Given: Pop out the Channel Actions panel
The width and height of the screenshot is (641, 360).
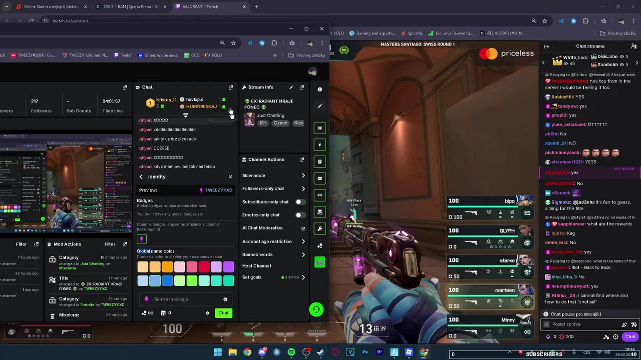Looking at the screenshot, I should [x=302, y=160].
